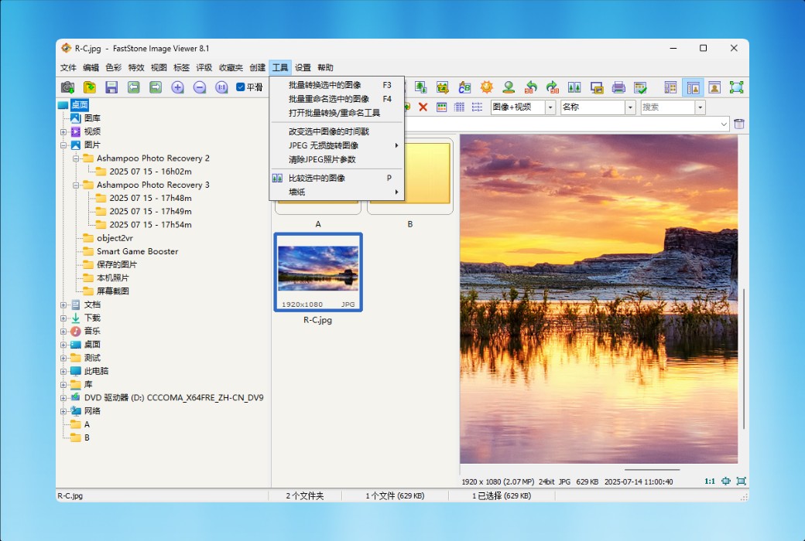Click the preview pane vertical scrollbar
Screen dimensions: 805x541
pyautogui.click(x=743, y=359)
